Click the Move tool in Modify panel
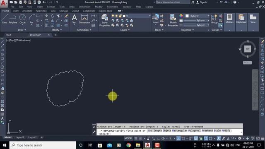 (x=47, y=16)
